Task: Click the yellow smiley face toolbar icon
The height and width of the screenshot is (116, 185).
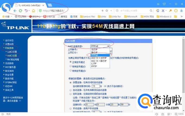Action: [x=176, y=11]
